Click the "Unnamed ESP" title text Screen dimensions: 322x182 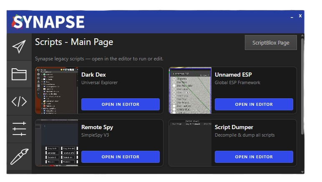coord(233,75)
